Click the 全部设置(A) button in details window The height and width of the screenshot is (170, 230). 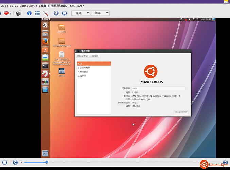[x=83, y=56]
